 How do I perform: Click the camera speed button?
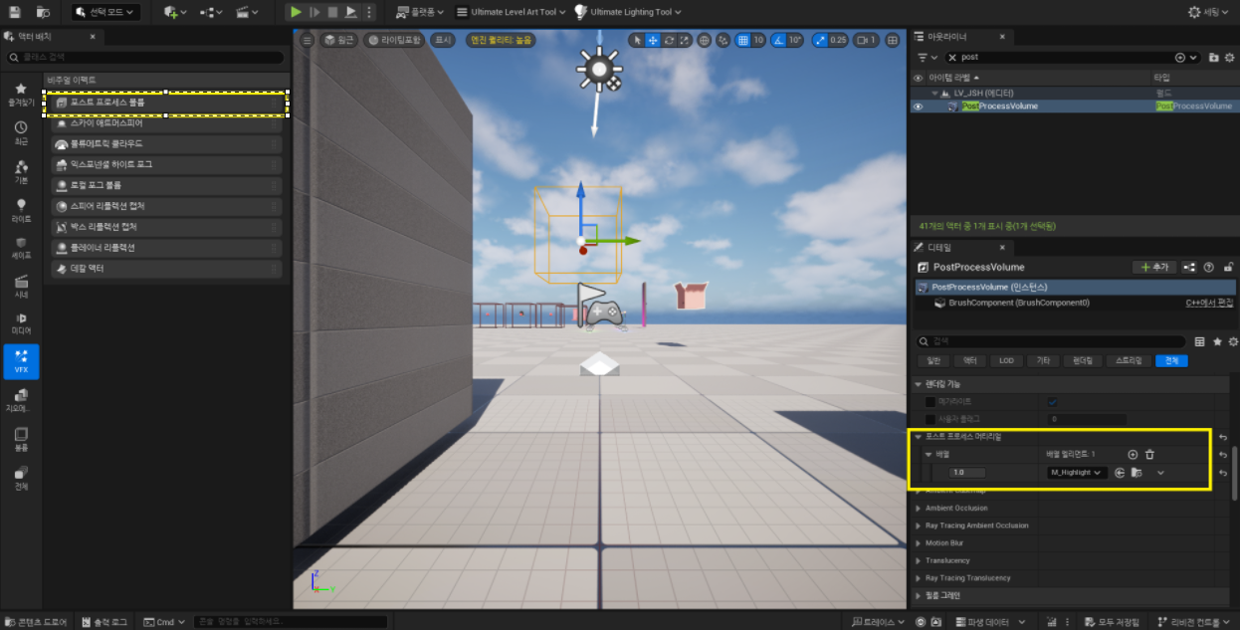868,40
